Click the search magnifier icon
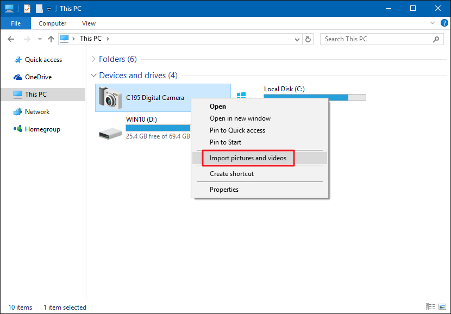This screenshot has height=314, width=451. click(436, 39)
